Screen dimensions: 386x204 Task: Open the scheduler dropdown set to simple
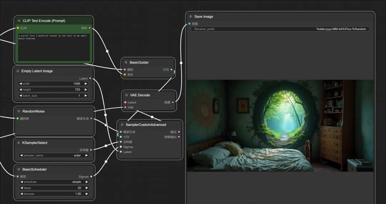[54, 182]
